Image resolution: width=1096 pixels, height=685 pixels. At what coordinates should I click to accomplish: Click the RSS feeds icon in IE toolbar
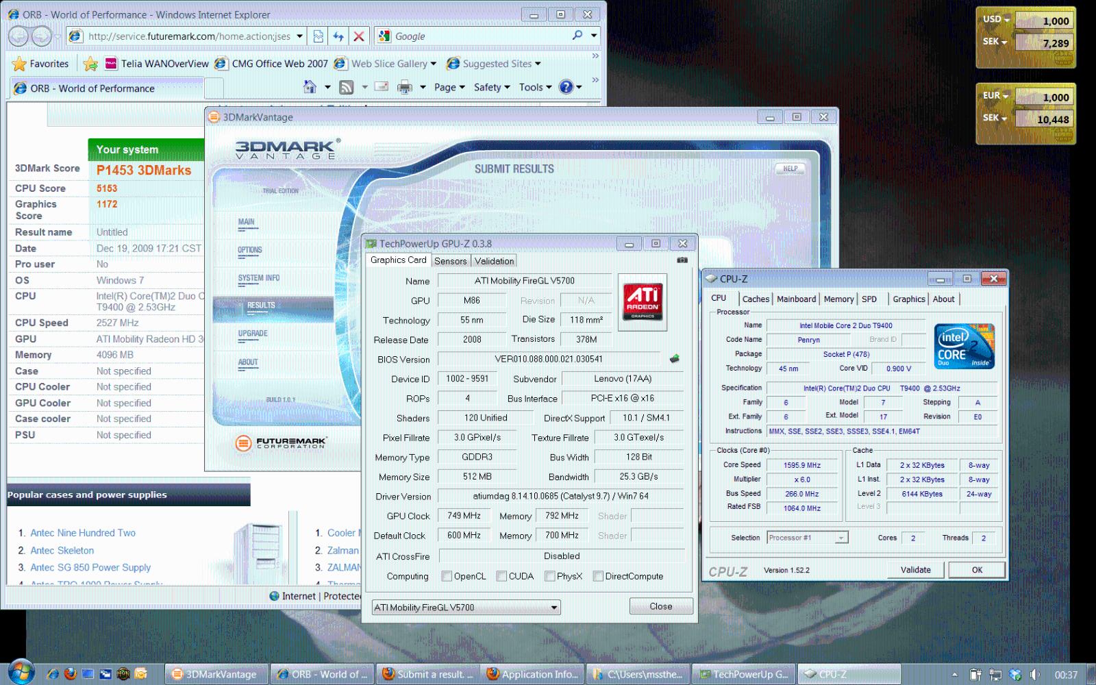(347, 87)
